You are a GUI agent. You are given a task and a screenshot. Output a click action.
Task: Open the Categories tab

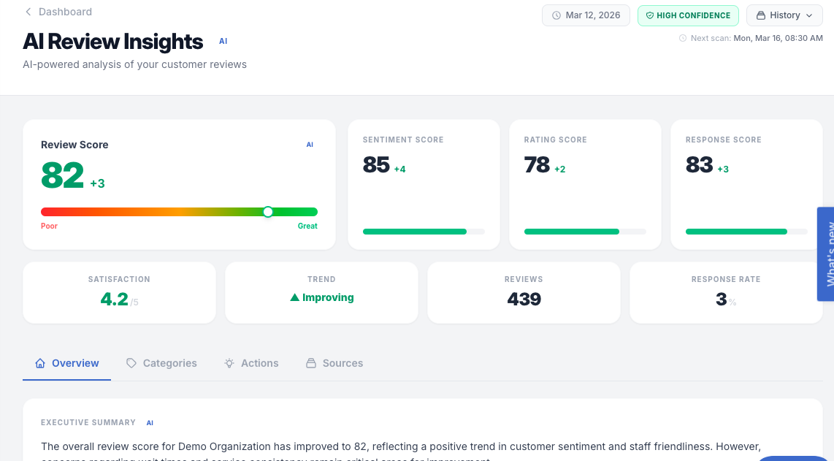click(x=162, y=363)
